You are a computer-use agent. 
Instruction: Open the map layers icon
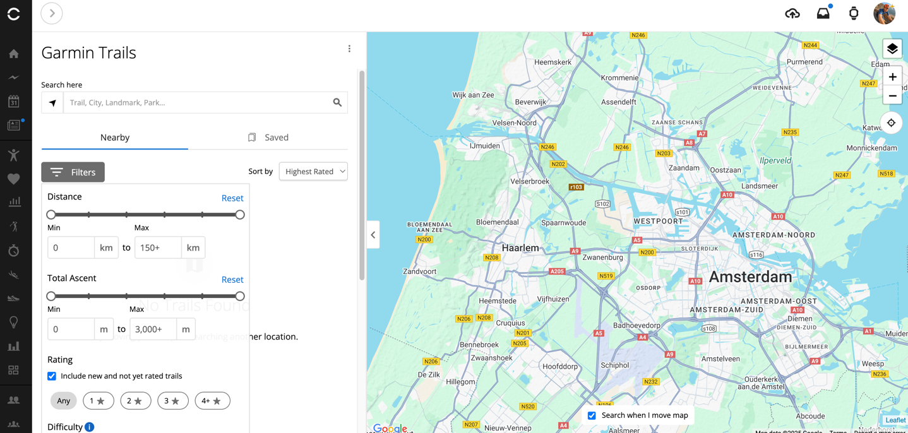click(x=892, y=49)
